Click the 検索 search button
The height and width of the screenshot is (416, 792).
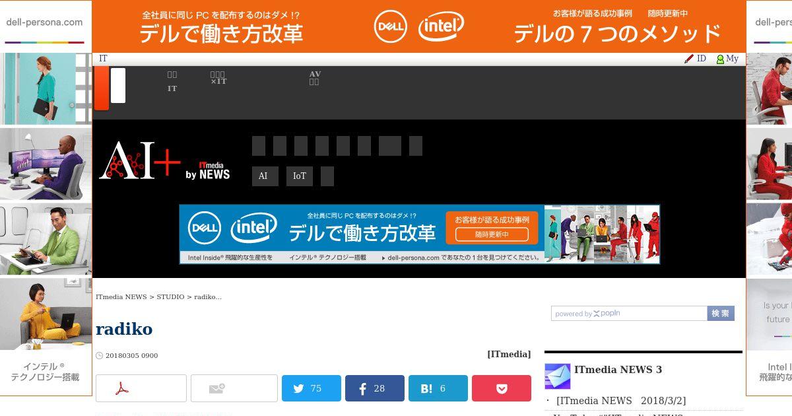tap(721, 314)
